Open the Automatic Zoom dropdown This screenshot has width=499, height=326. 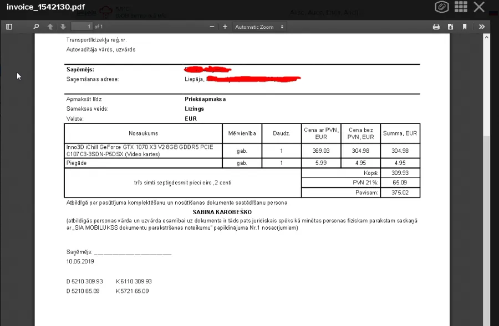point(259,27)
